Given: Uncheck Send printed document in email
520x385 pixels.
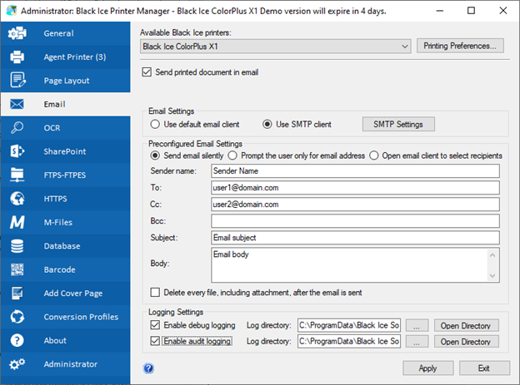Looking at the screenshot, I should [147, 72].
